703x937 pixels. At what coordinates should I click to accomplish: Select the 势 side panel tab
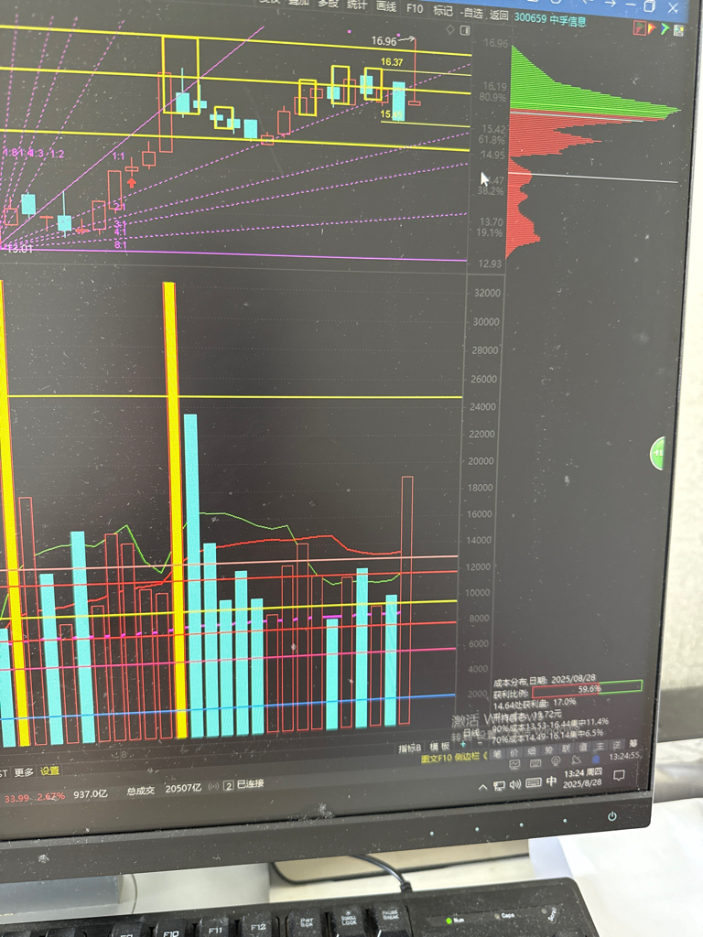click(x=548, y=750)
